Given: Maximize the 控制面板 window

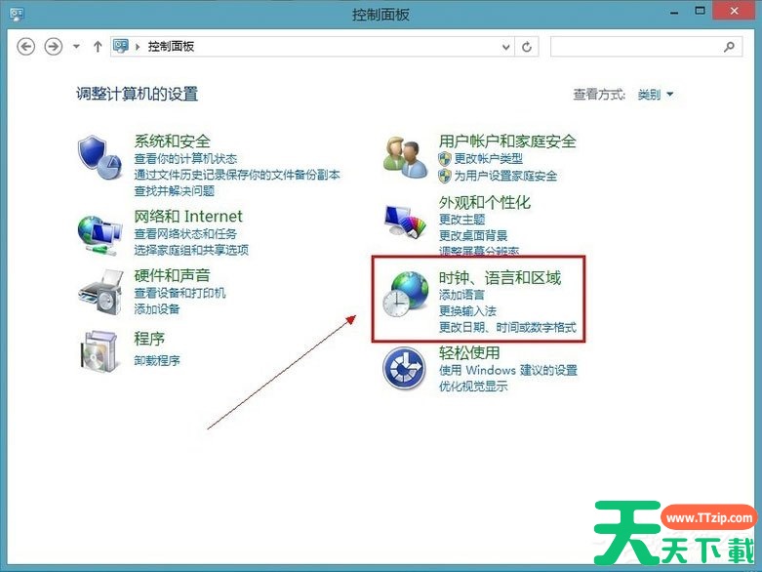Looking at the screenshot, I should [x=700, y=11].
